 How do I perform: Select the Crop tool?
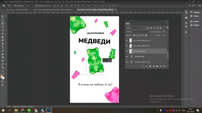3,17
